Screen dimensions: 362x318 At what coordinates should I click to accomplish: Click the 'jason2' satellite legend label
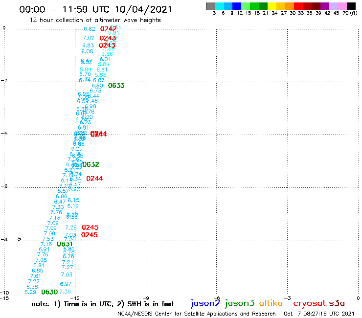[x=205, y=303]
